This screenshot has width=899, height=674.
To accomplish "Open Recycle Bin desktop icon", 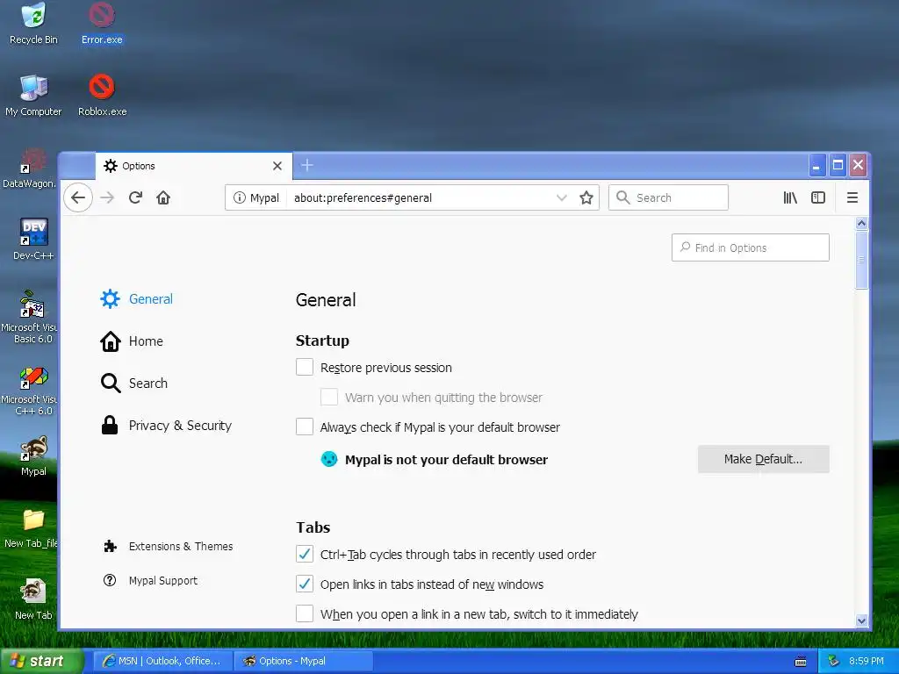I will tap(33, 24).
